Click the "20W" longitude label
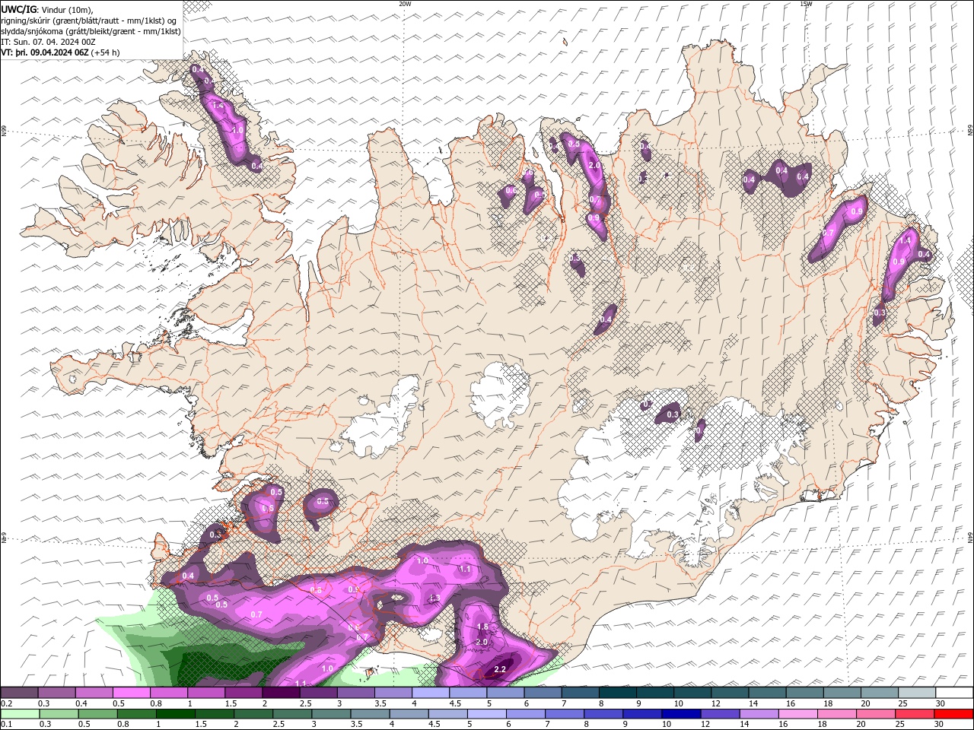Image resolution: width=974 pixels, height=730 pixels. [x=405, y=4]
